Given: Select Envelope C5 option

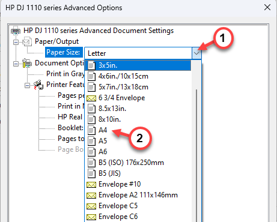Looking at the screenshot, I should pyautogui.click(x=138, y=206).
